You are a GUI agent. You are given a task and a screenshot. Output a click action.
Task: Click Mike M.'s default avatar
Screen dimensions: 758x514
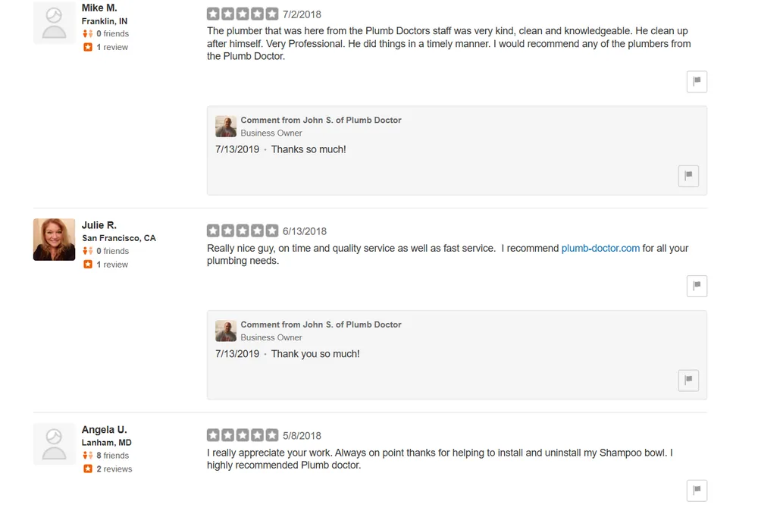coord(55,23)
